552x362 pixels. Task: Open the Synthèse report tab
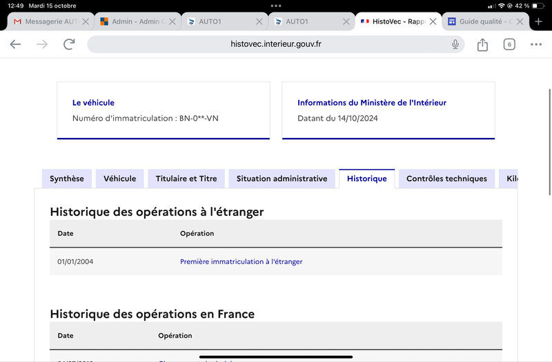point(67,179)
